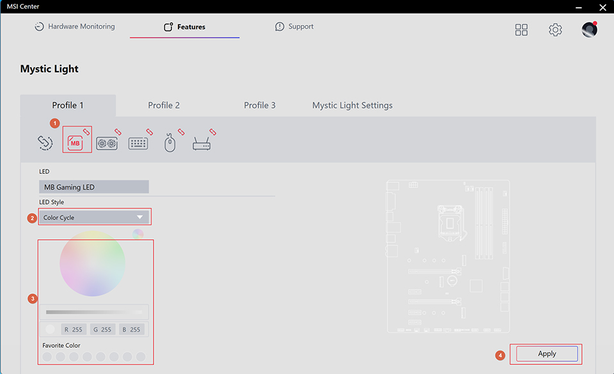The height and width of the screenshot is (374, 614).
Task: Select the keyboard device icon
Action: 138,144
